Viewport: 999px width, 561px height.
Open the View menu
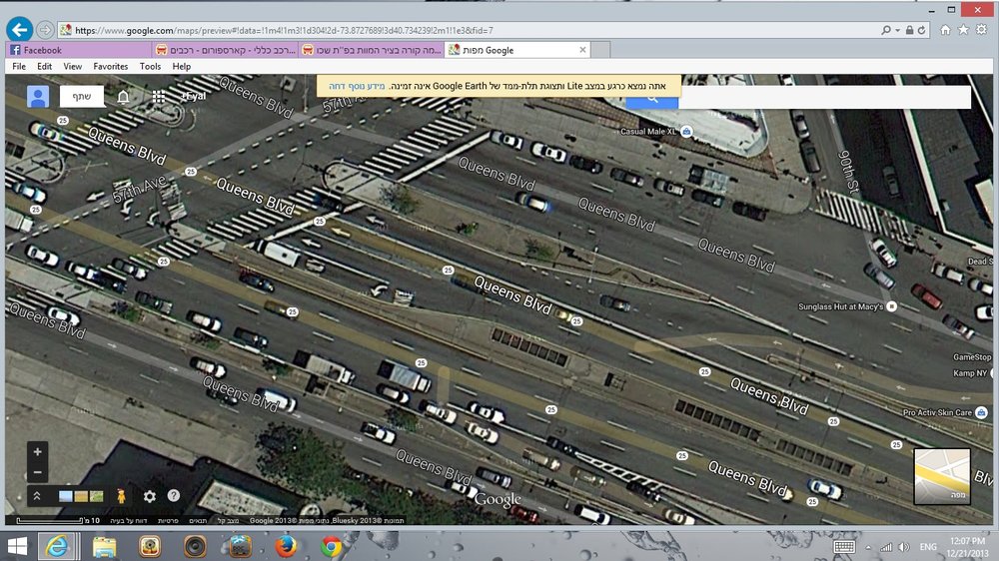point(73,66)
